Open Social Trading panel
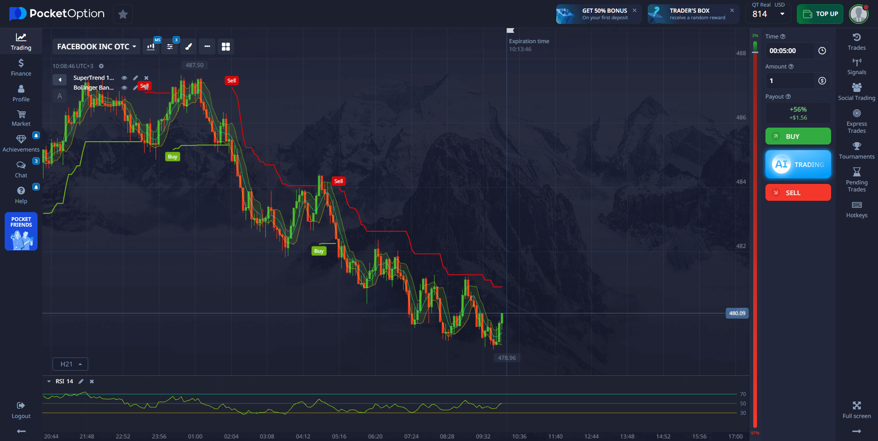Image resolution: width=878 pixels, height=441 pixels. [x=856, y=92]
